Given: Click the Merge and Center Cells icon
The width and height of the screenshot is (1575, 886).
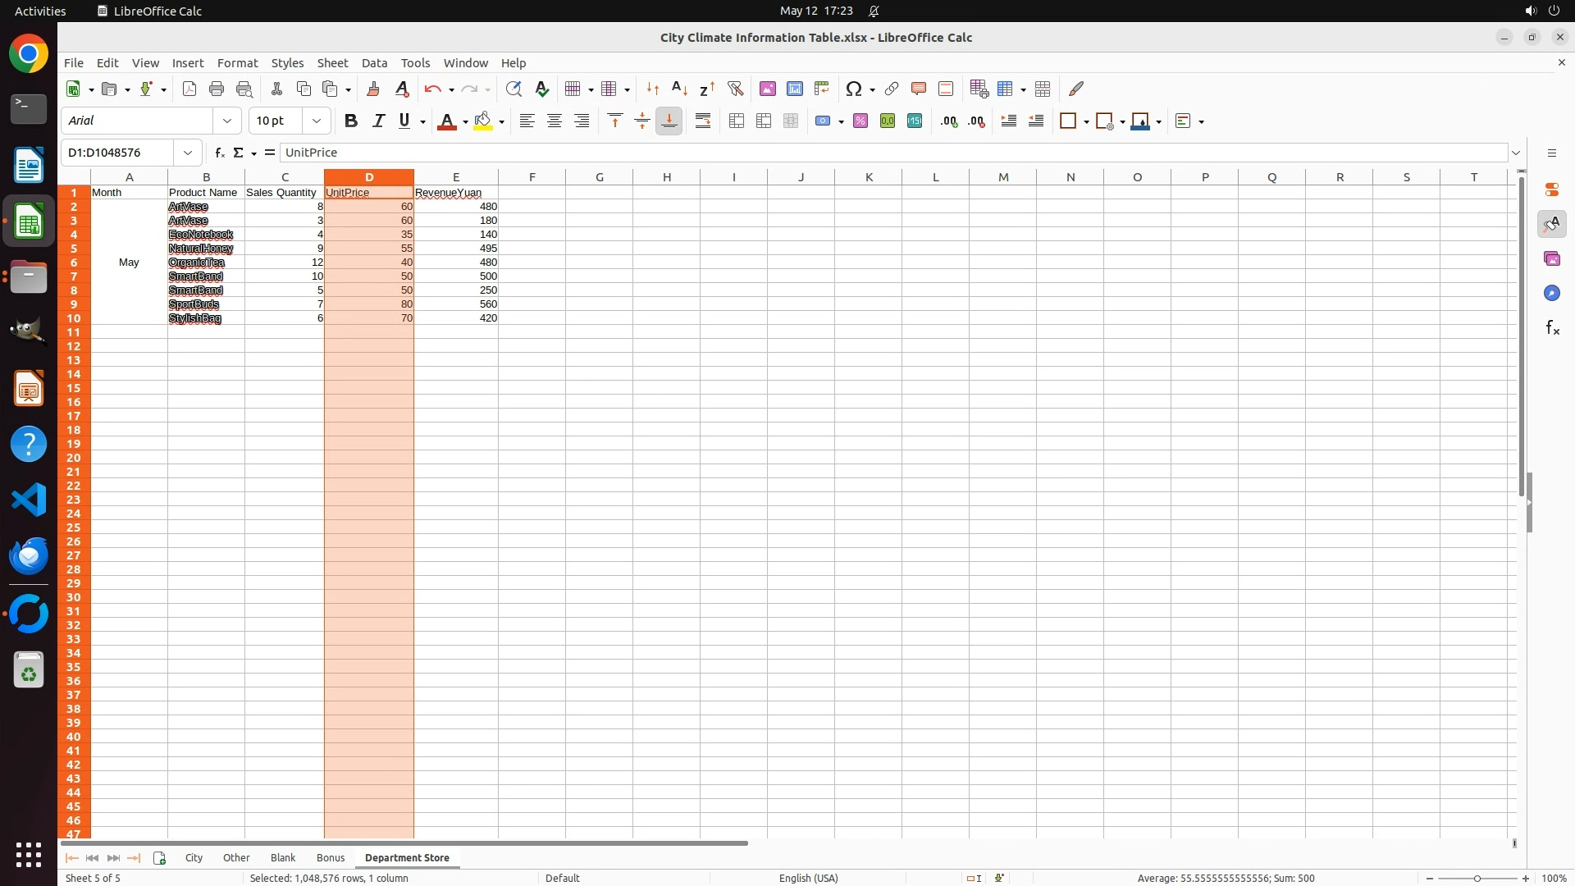Looking at the screenshot, I should click(x=736, y=121).
